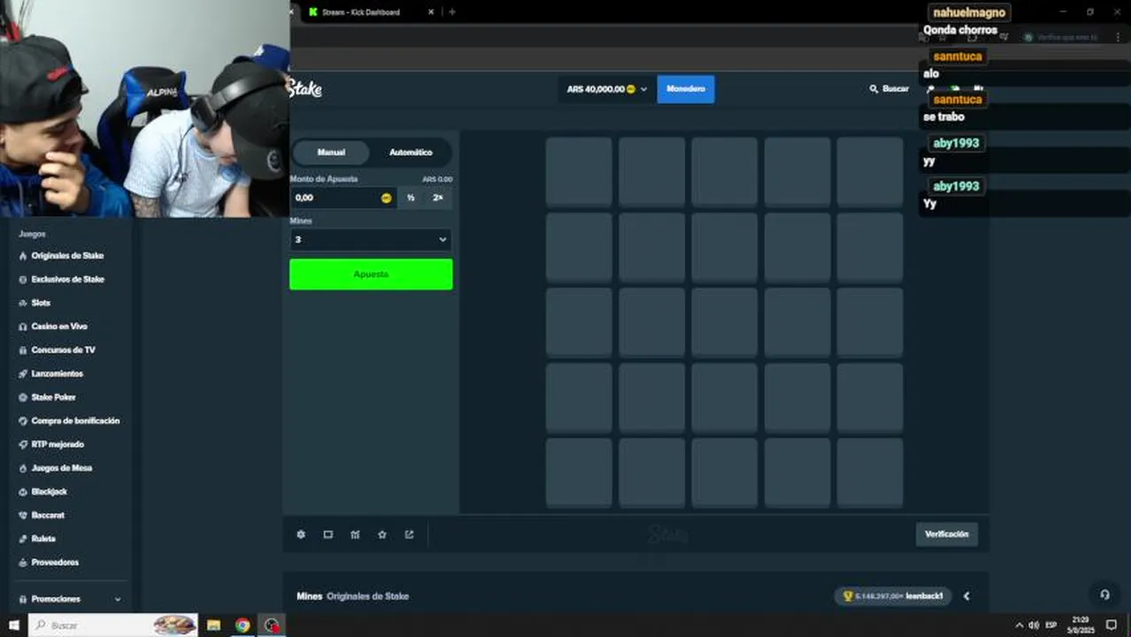Click the Buscar search text in header
1131x637 pixels.
[x=896, y=88]
